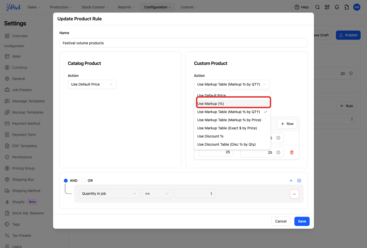Choose Use Discount Table (Disc % by Qty)
The image size is (367, 248).
(232, 144)
